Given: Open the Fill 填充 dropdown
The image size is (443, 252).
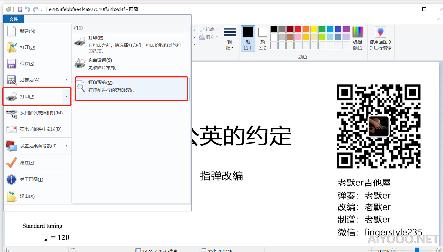Looking at the screenshot, I should pyautogui.click(x=208, y=37).
